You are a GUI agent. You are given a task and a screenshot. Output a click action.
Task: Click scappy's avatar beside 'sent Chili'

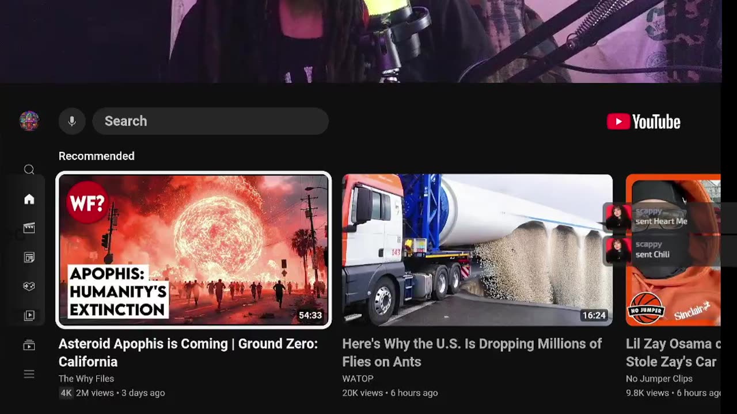pyautogui.click(x=618, y=250)
